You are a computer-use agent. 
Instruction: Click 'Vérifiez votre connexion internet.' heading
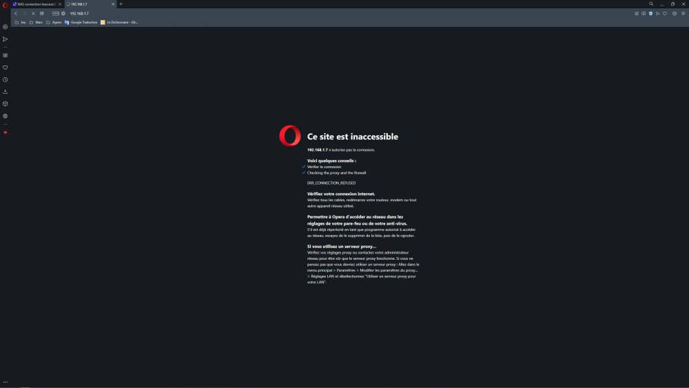click(x=341, y=194)
